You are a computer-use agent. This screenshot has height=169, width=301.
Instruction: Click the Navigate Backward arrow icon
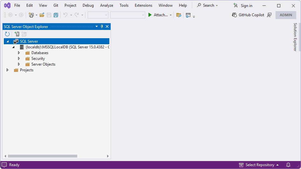[10, 15]
